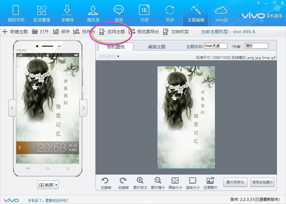Click 切换机型 to switch the model

coord(176,32)
